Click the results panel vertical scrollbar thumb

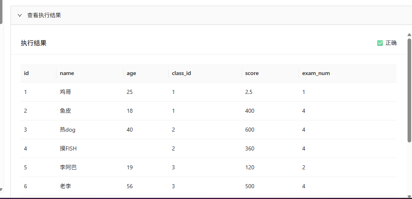(x=409, y=90)
